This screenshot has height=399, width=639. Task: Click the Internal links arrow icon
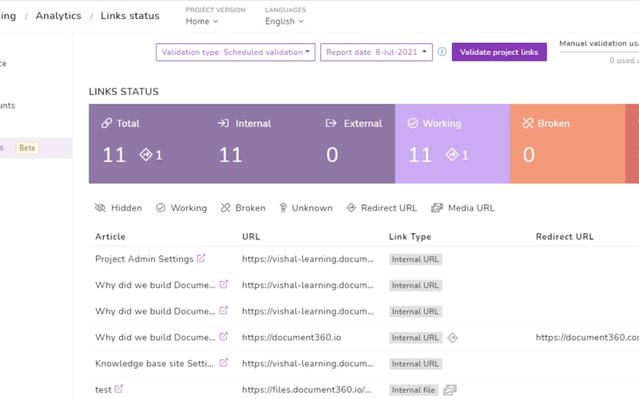tap(223, 123)
